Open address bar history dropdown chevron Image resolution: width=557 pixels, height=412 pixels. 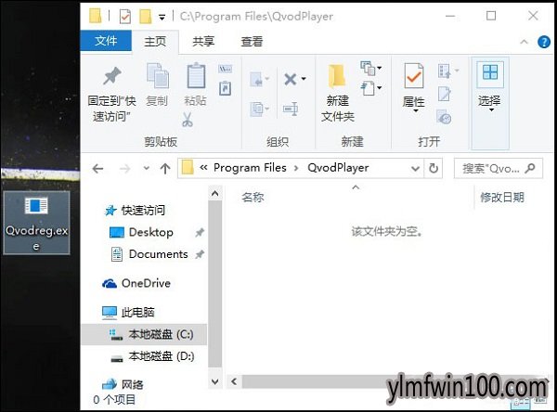[415, 168]
